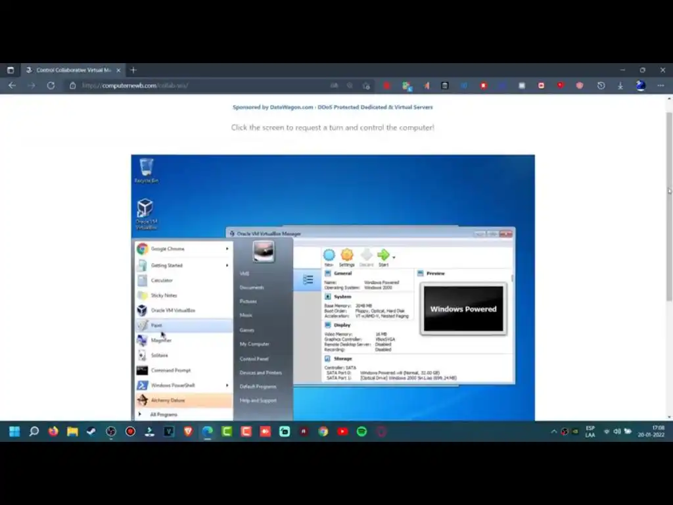This screenshot has height=505, width=673.
Task: Open Help and Support from start menu
Action: [x=258, y=400]
